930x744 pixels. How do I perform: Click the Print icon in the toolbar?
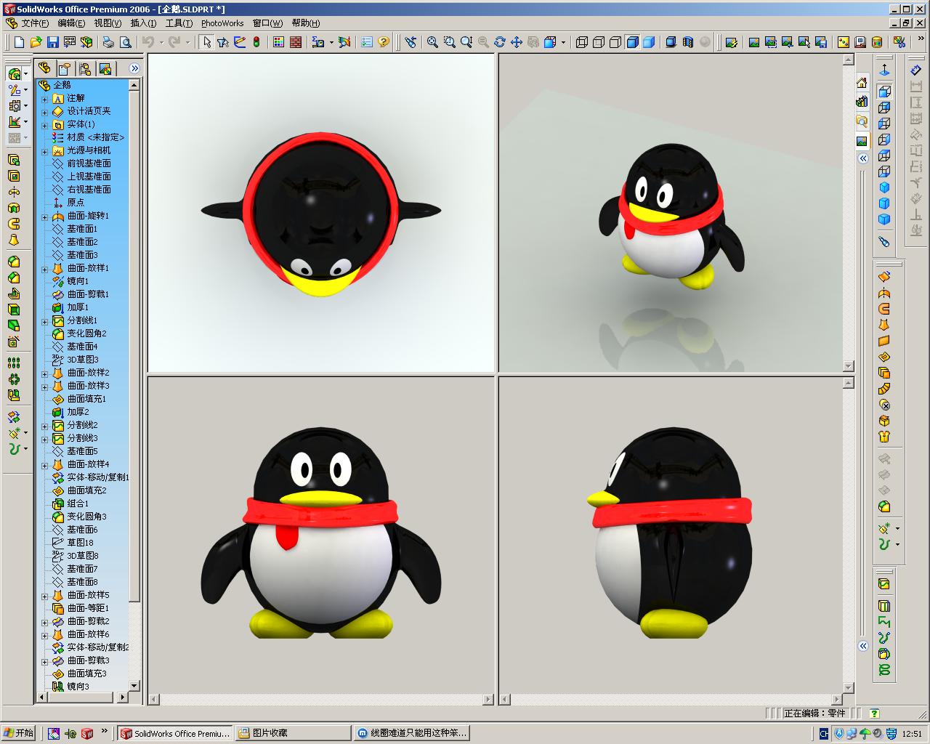click(x=108, y=42)
